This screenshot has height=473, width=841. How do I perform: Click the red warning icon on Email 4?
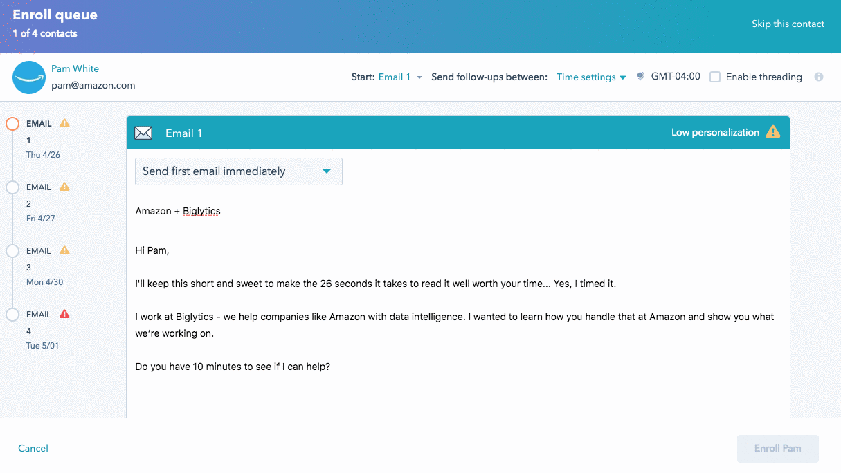tap(64, 314)
